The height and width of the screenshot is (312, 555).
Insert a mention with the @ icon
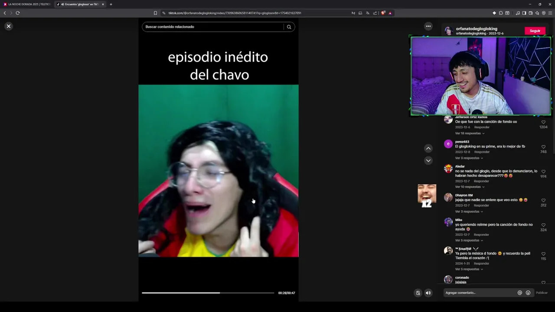519,293
